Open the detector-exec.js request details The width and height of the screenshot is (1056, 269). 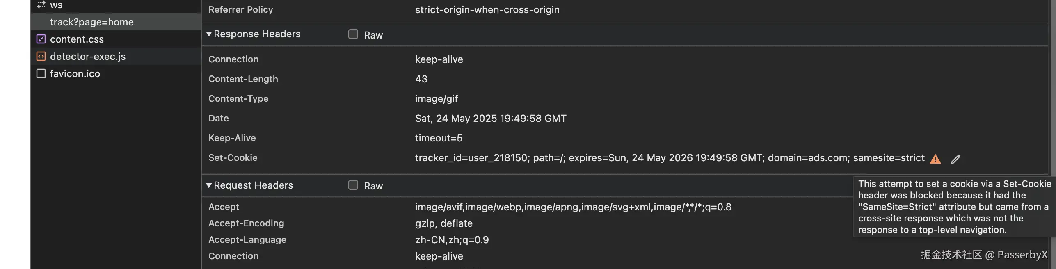click(88, 57)
